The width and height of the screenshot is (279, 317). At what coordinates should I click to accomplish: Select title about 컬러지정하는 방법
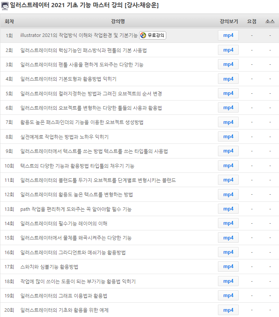tap(91, 94)
